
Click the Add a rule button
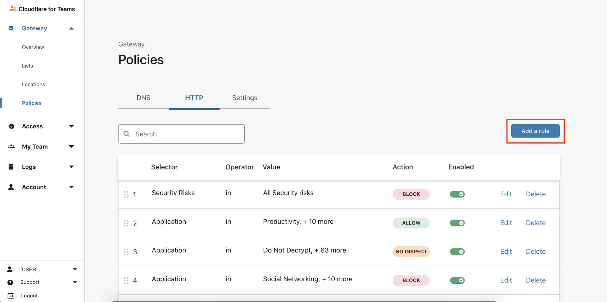click(x=535, y=131)
